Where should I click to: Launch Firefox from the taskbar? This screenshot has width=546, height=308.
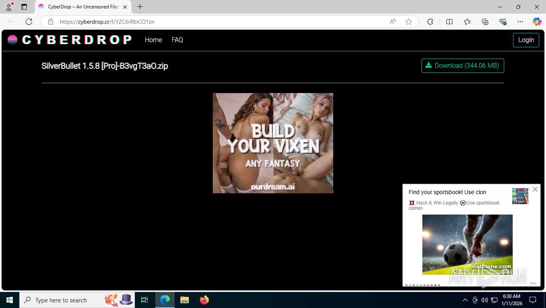(204, 300)
